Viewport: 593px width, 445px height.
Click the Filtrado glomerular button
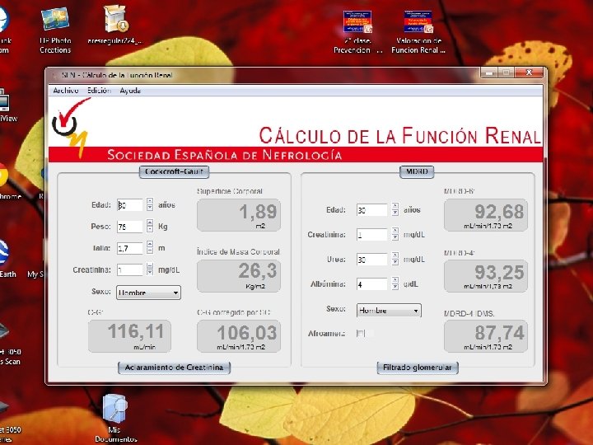coord(418,368)
